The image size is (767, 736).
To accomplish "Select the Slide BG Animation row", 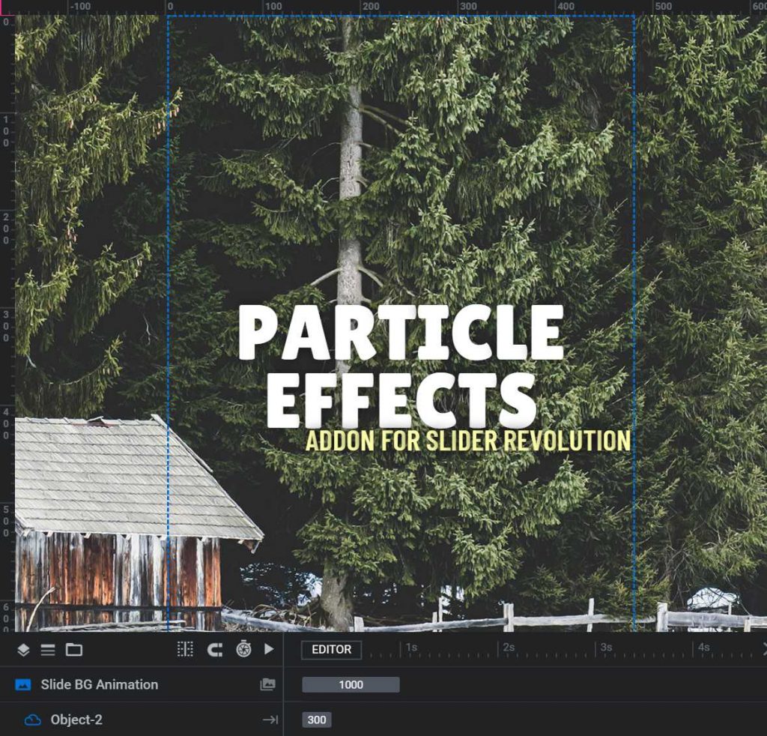I will coord(100,684).
